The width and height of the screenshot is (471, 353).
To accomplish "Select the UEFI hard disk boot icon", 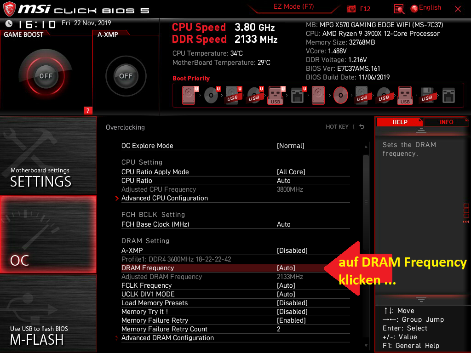I will [x=190, y=96].
